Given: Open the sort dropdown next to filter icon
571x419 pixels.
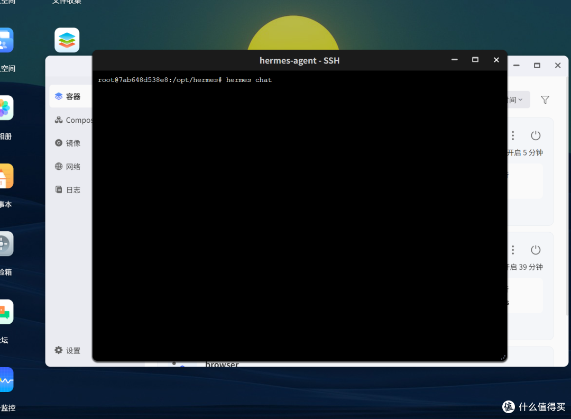Looking at the screenshot, I should pyautogui.click(x=519, y=100).
